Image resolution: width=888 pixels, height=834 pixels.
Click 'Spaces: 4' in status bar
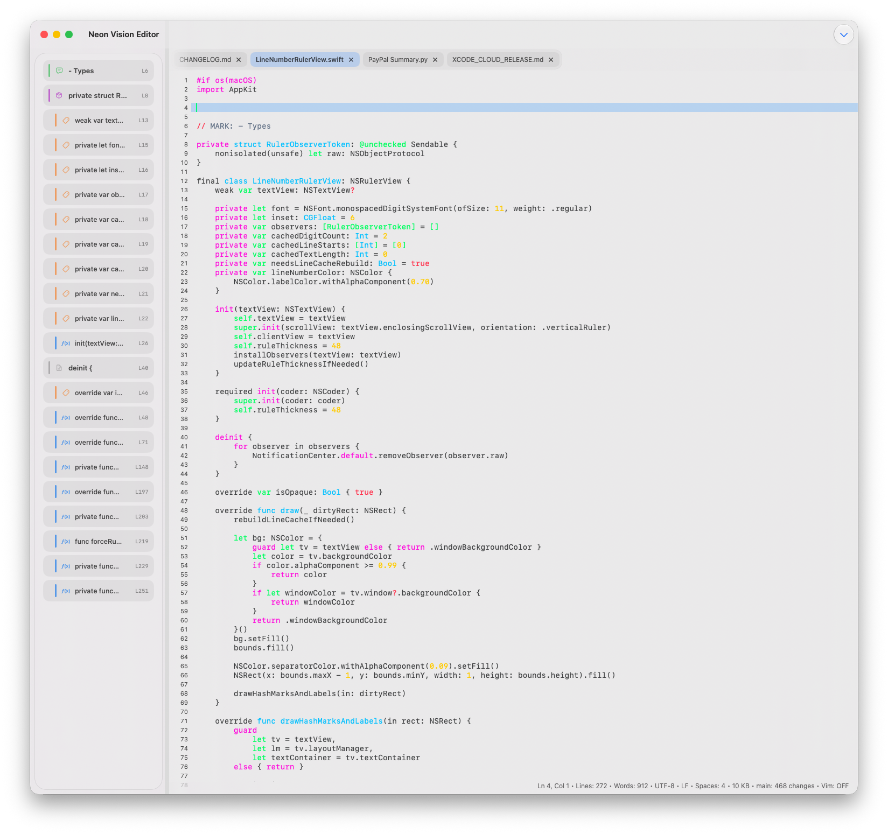710,786
